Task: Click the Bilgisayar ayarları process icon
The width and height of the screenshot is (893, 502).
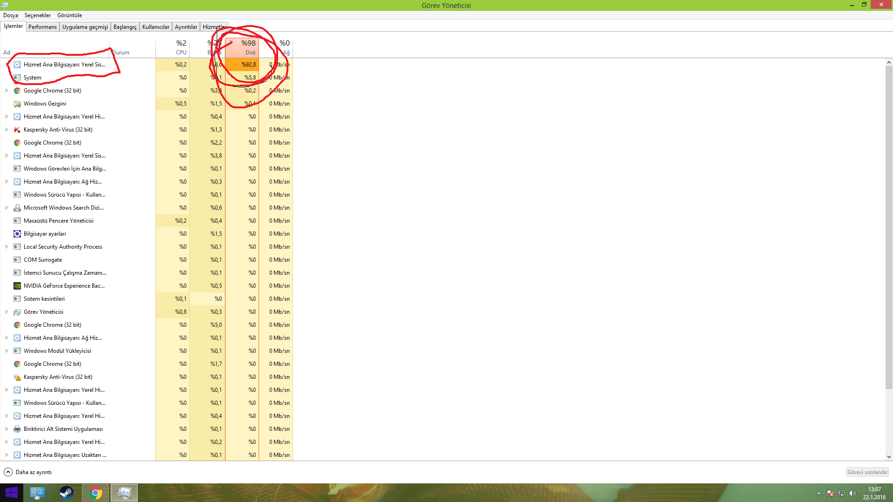Action: 17,234
